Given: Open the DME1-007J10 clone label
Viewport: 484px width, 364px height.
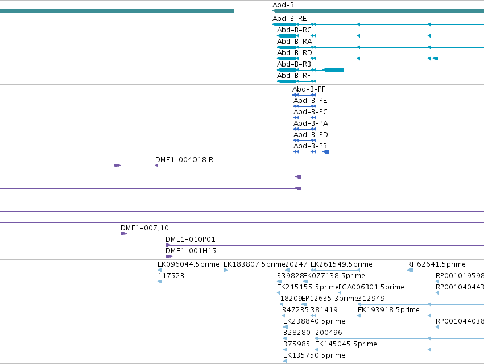Looking at the screenshot, I should [145, 228].
